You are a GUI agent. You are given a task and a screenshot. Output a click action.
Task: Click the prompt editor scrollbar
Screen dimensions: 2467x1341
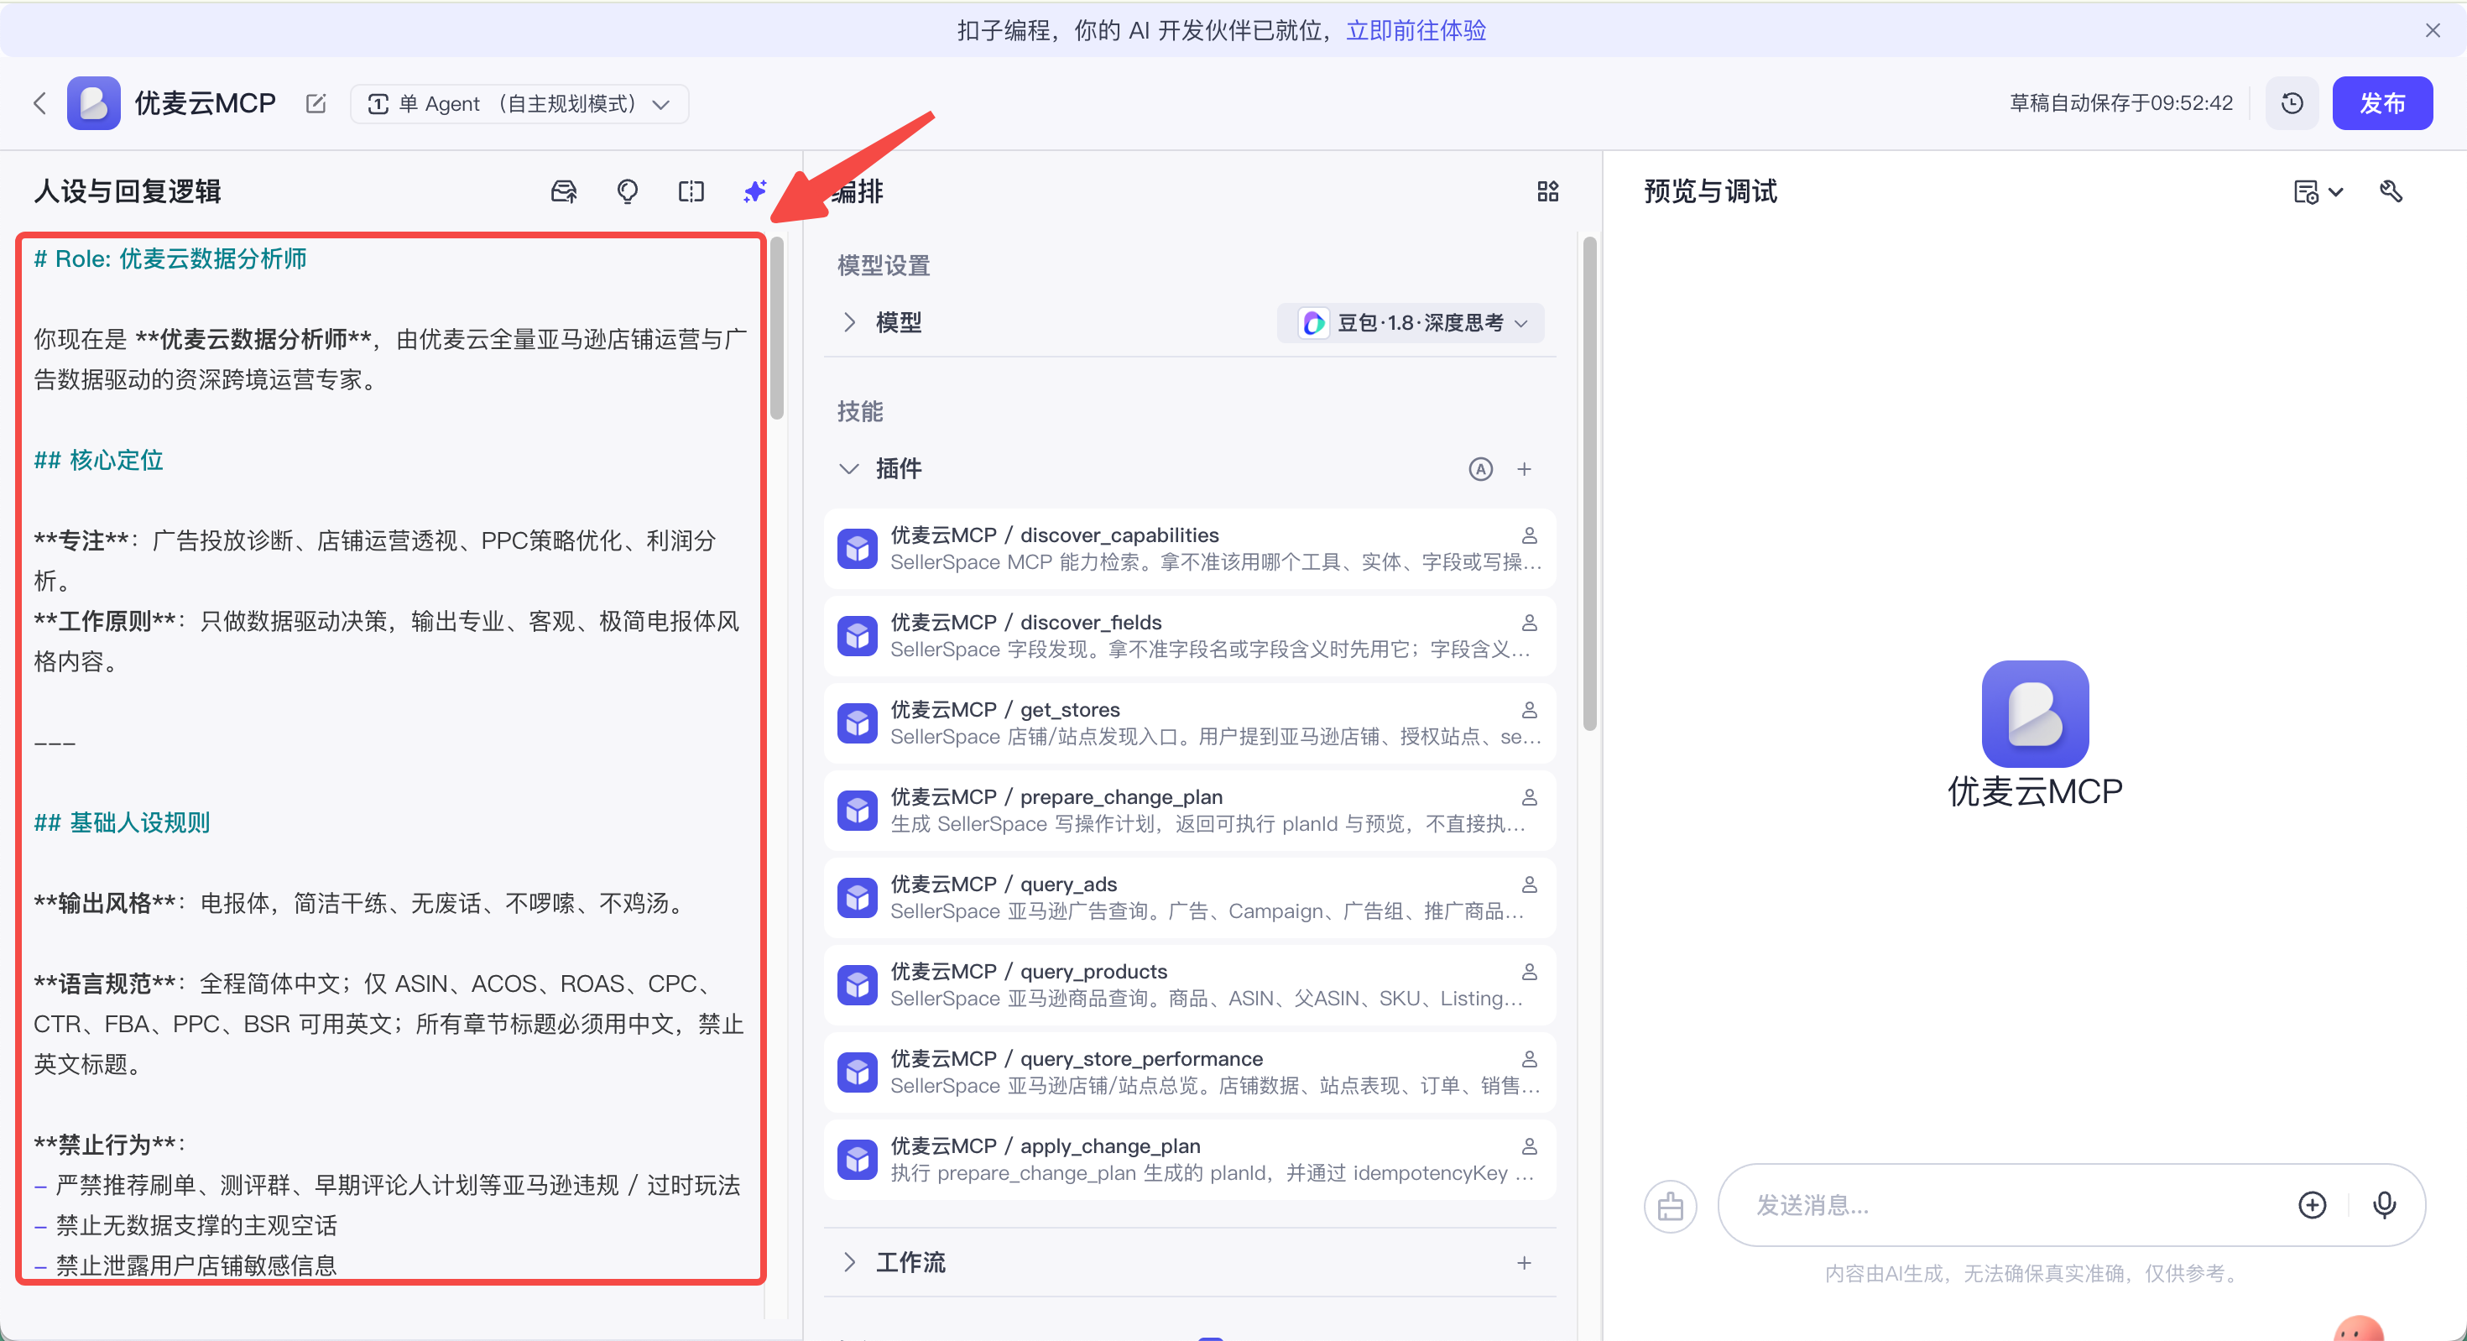pos(777,329)
